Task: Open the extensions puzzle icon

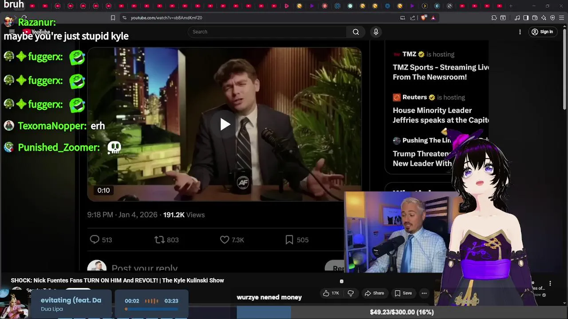Action: (x=494, y=18)
